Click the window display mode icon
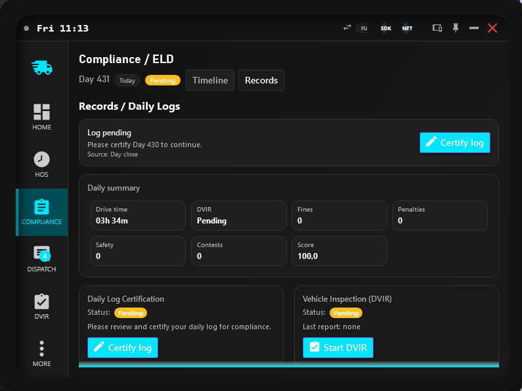This screenshot has width=522, height=391. pyautogui.click(x=437, y=28)
